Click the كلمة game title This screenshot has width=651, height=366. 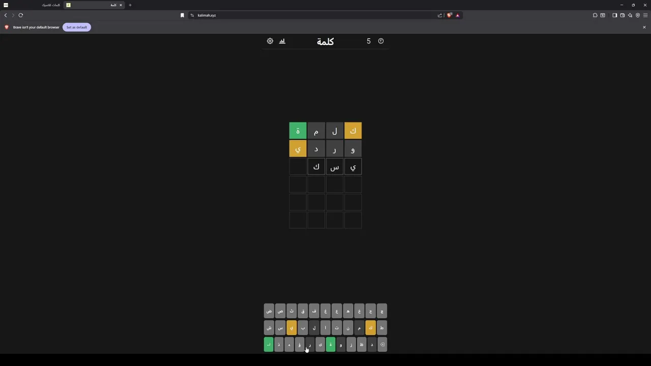[325, 41]
